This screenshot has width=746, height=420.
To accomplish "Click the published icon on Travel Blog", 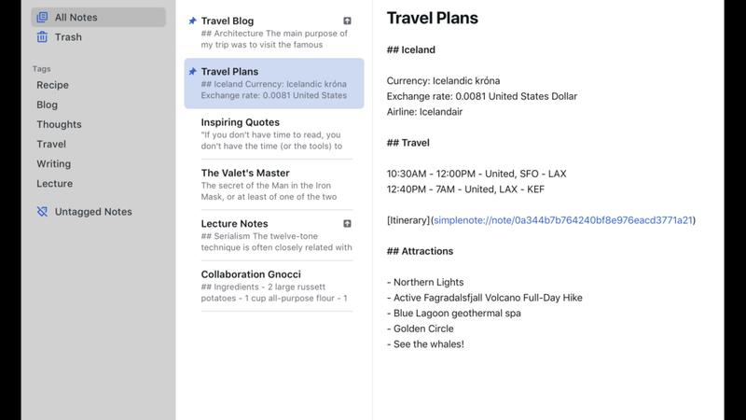I will click(348, 21).
